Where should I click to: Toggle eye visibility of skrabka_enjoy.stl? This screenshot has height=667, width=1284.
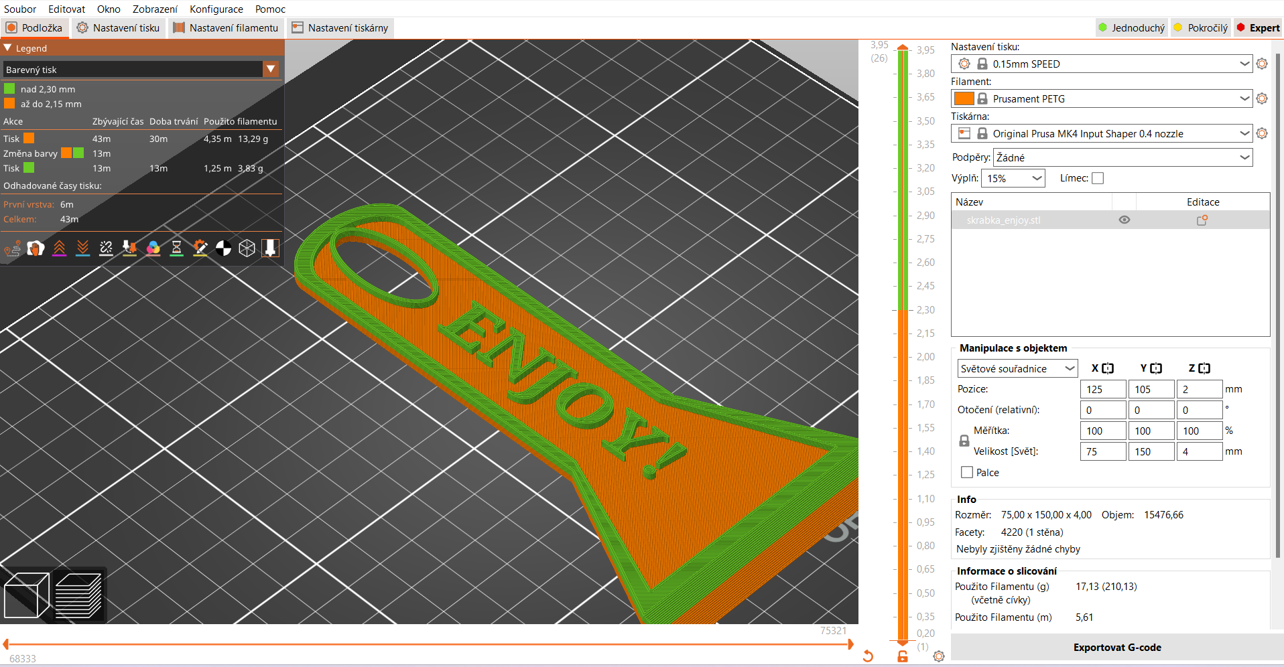pyautogui.click(x=1125, y=220)
